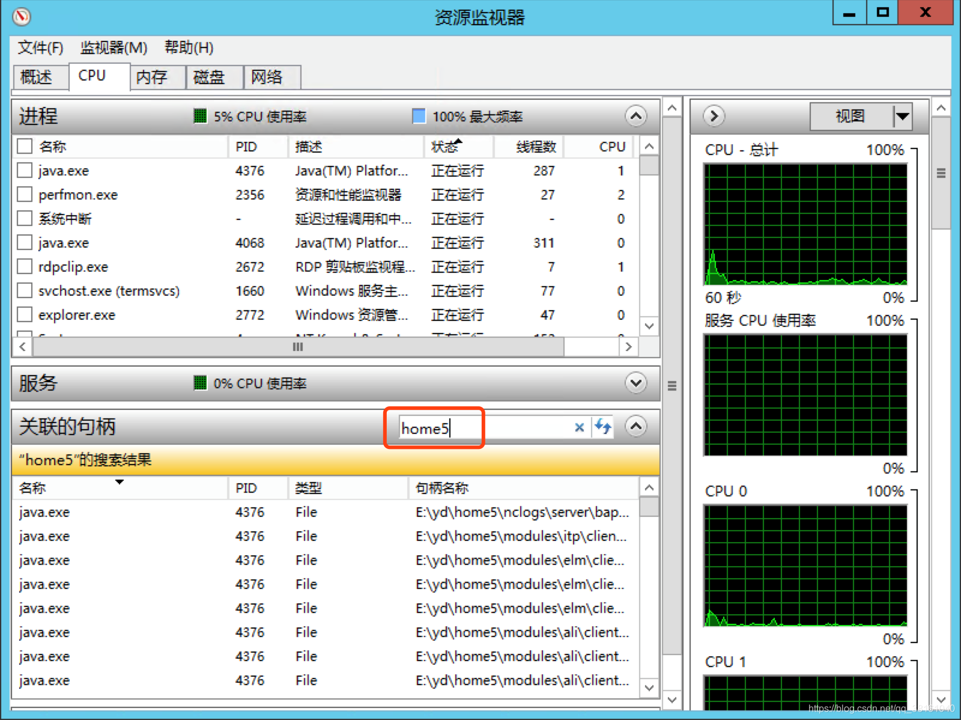The image size is (961, 720).
Task: Sort processes by the PID column header
Action: click(x=258, y=147)
